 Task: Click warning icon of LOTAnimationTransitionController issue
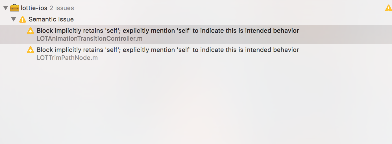[x=30, y=31]
